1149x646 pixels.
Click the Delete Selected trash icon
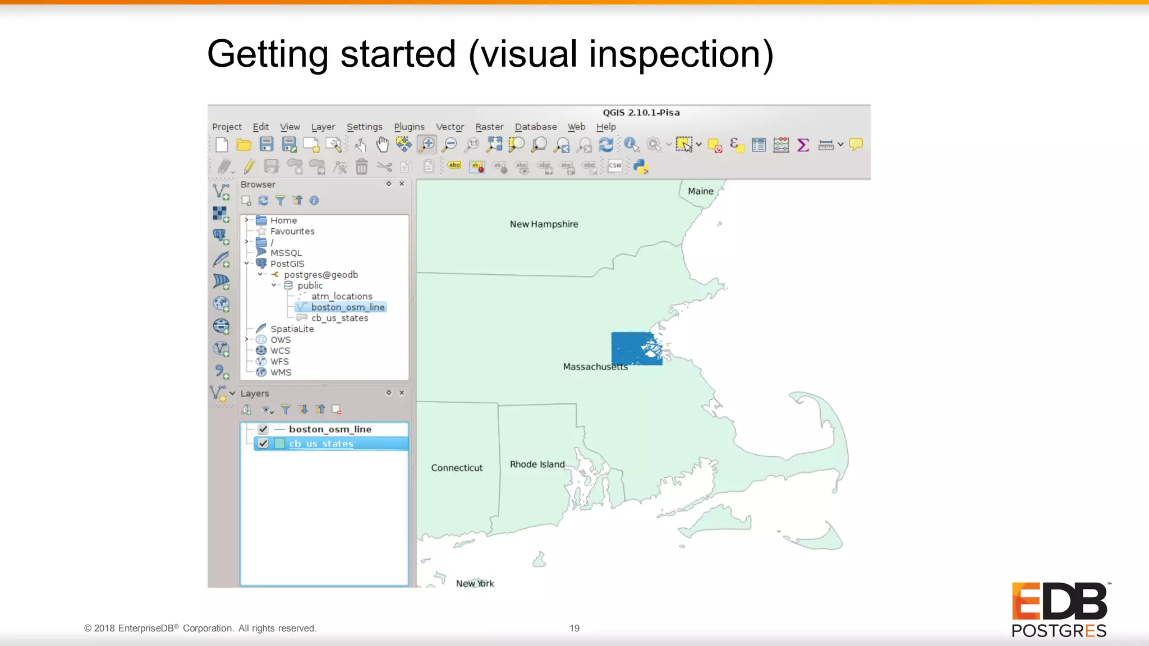click(x=362, y=167)
